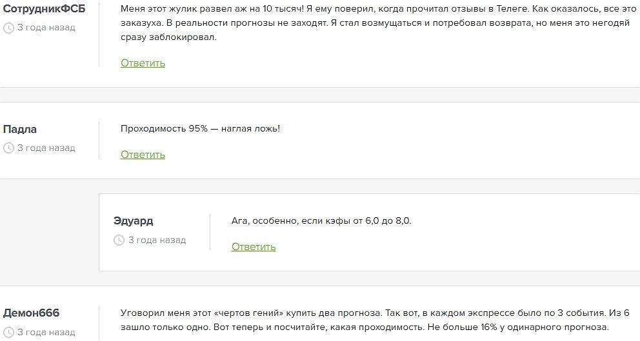640x341 pixels.
Task: Click the clock icon under Падла's name
Action: [8, 148]
